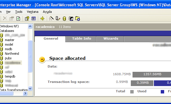Click the tree scrollbar up arrow
Screen dimensions: 171x104
[30, 26]
